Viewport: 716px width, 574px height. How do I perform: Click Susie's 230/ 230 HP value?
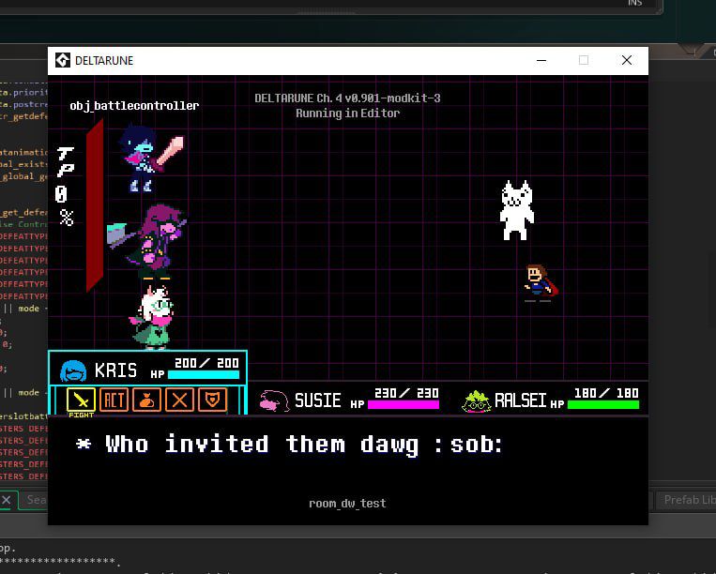407,393
